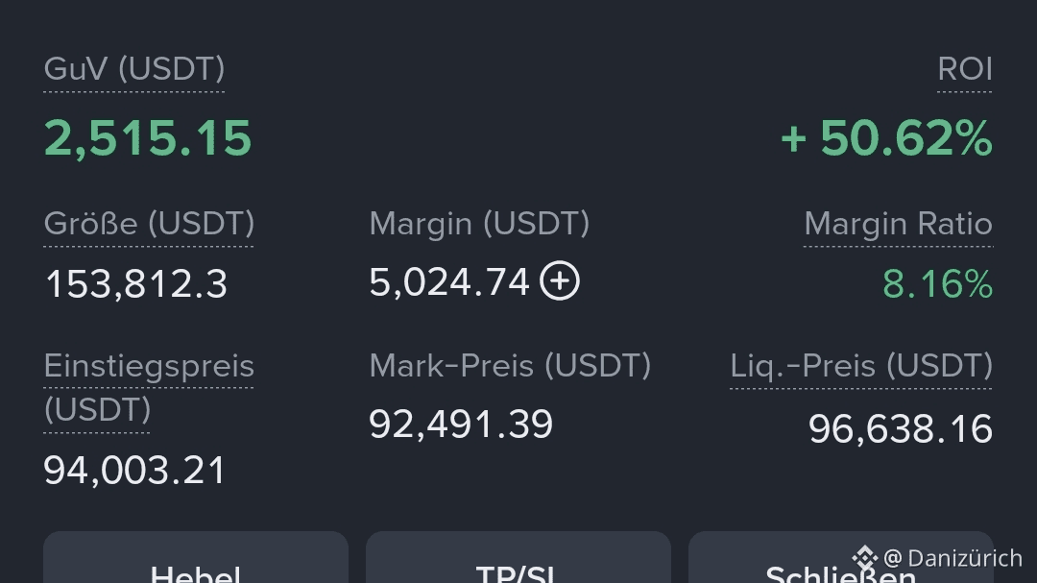Tap the 8.16% margin ratio value
The height and width of the screenshot is (583, 1037).
pyautogui.click(x=938, y=284)
